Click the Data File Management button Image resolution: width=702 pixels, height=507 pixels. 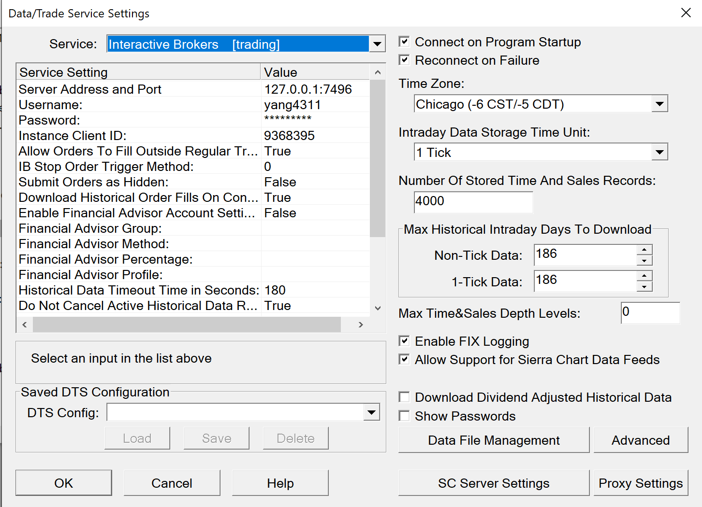point(494,440)
